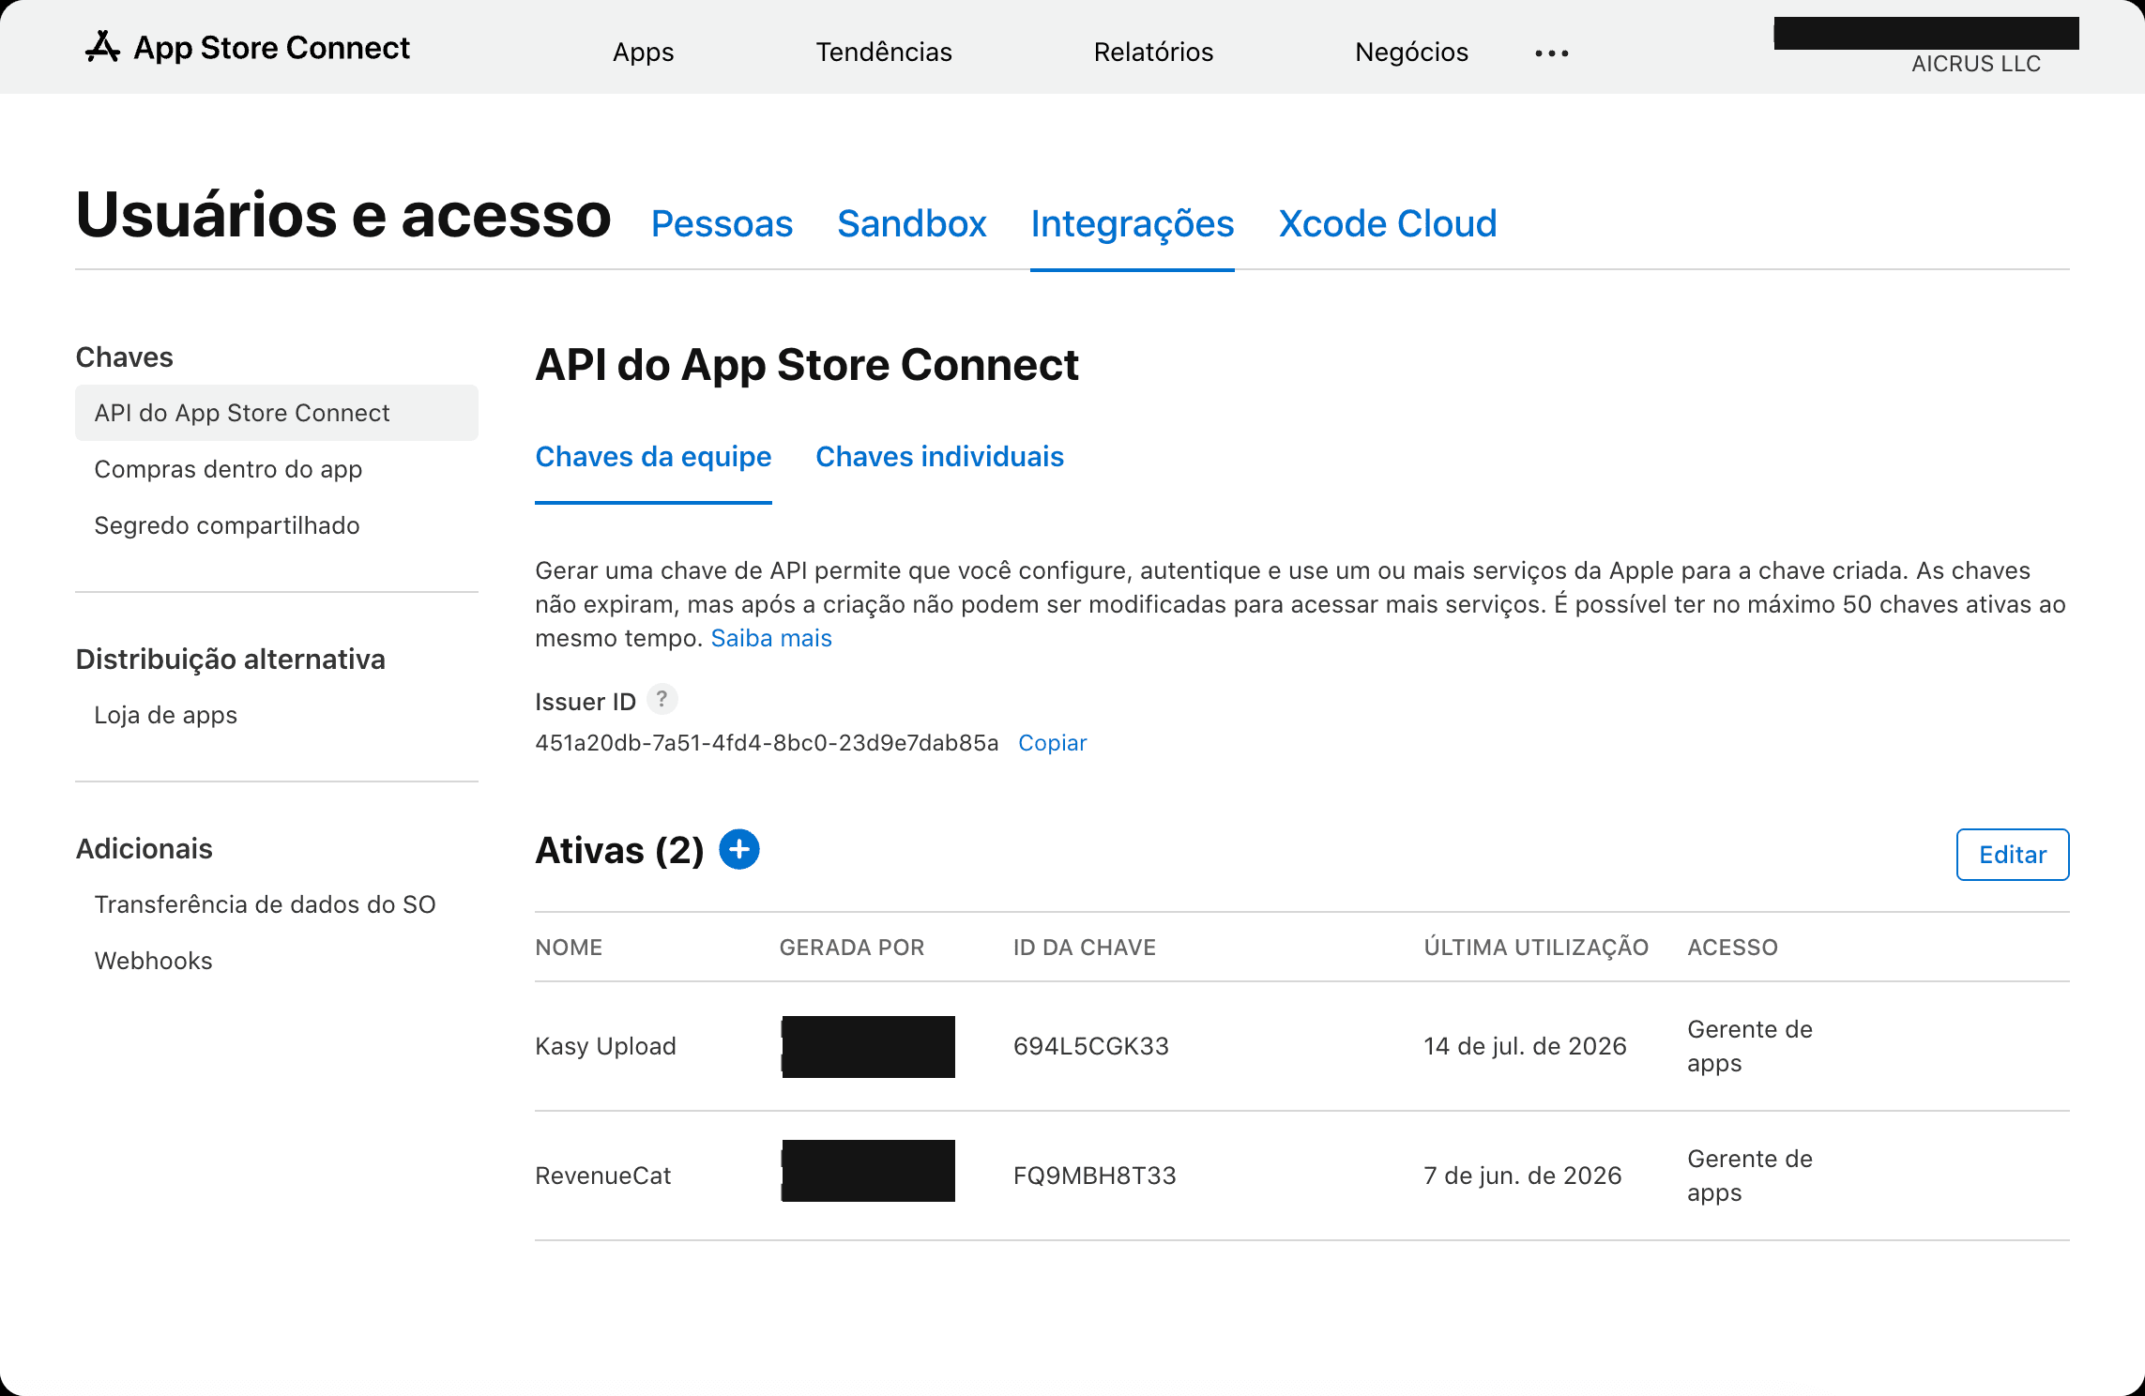Click the ACESSO column header
2145x1396 pixels.
pos(1732,948)
